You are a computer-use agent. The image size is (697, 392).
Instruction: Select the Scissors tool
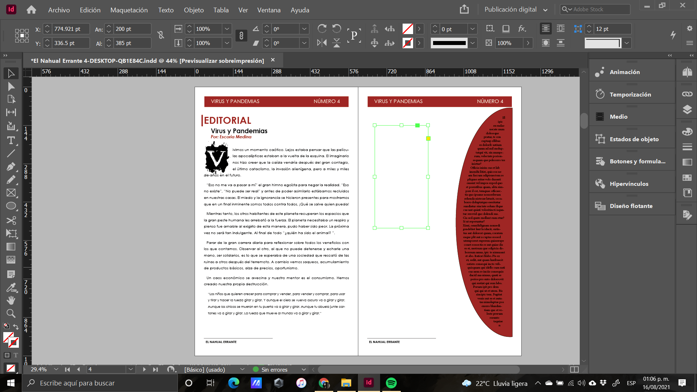click(11, 220)
